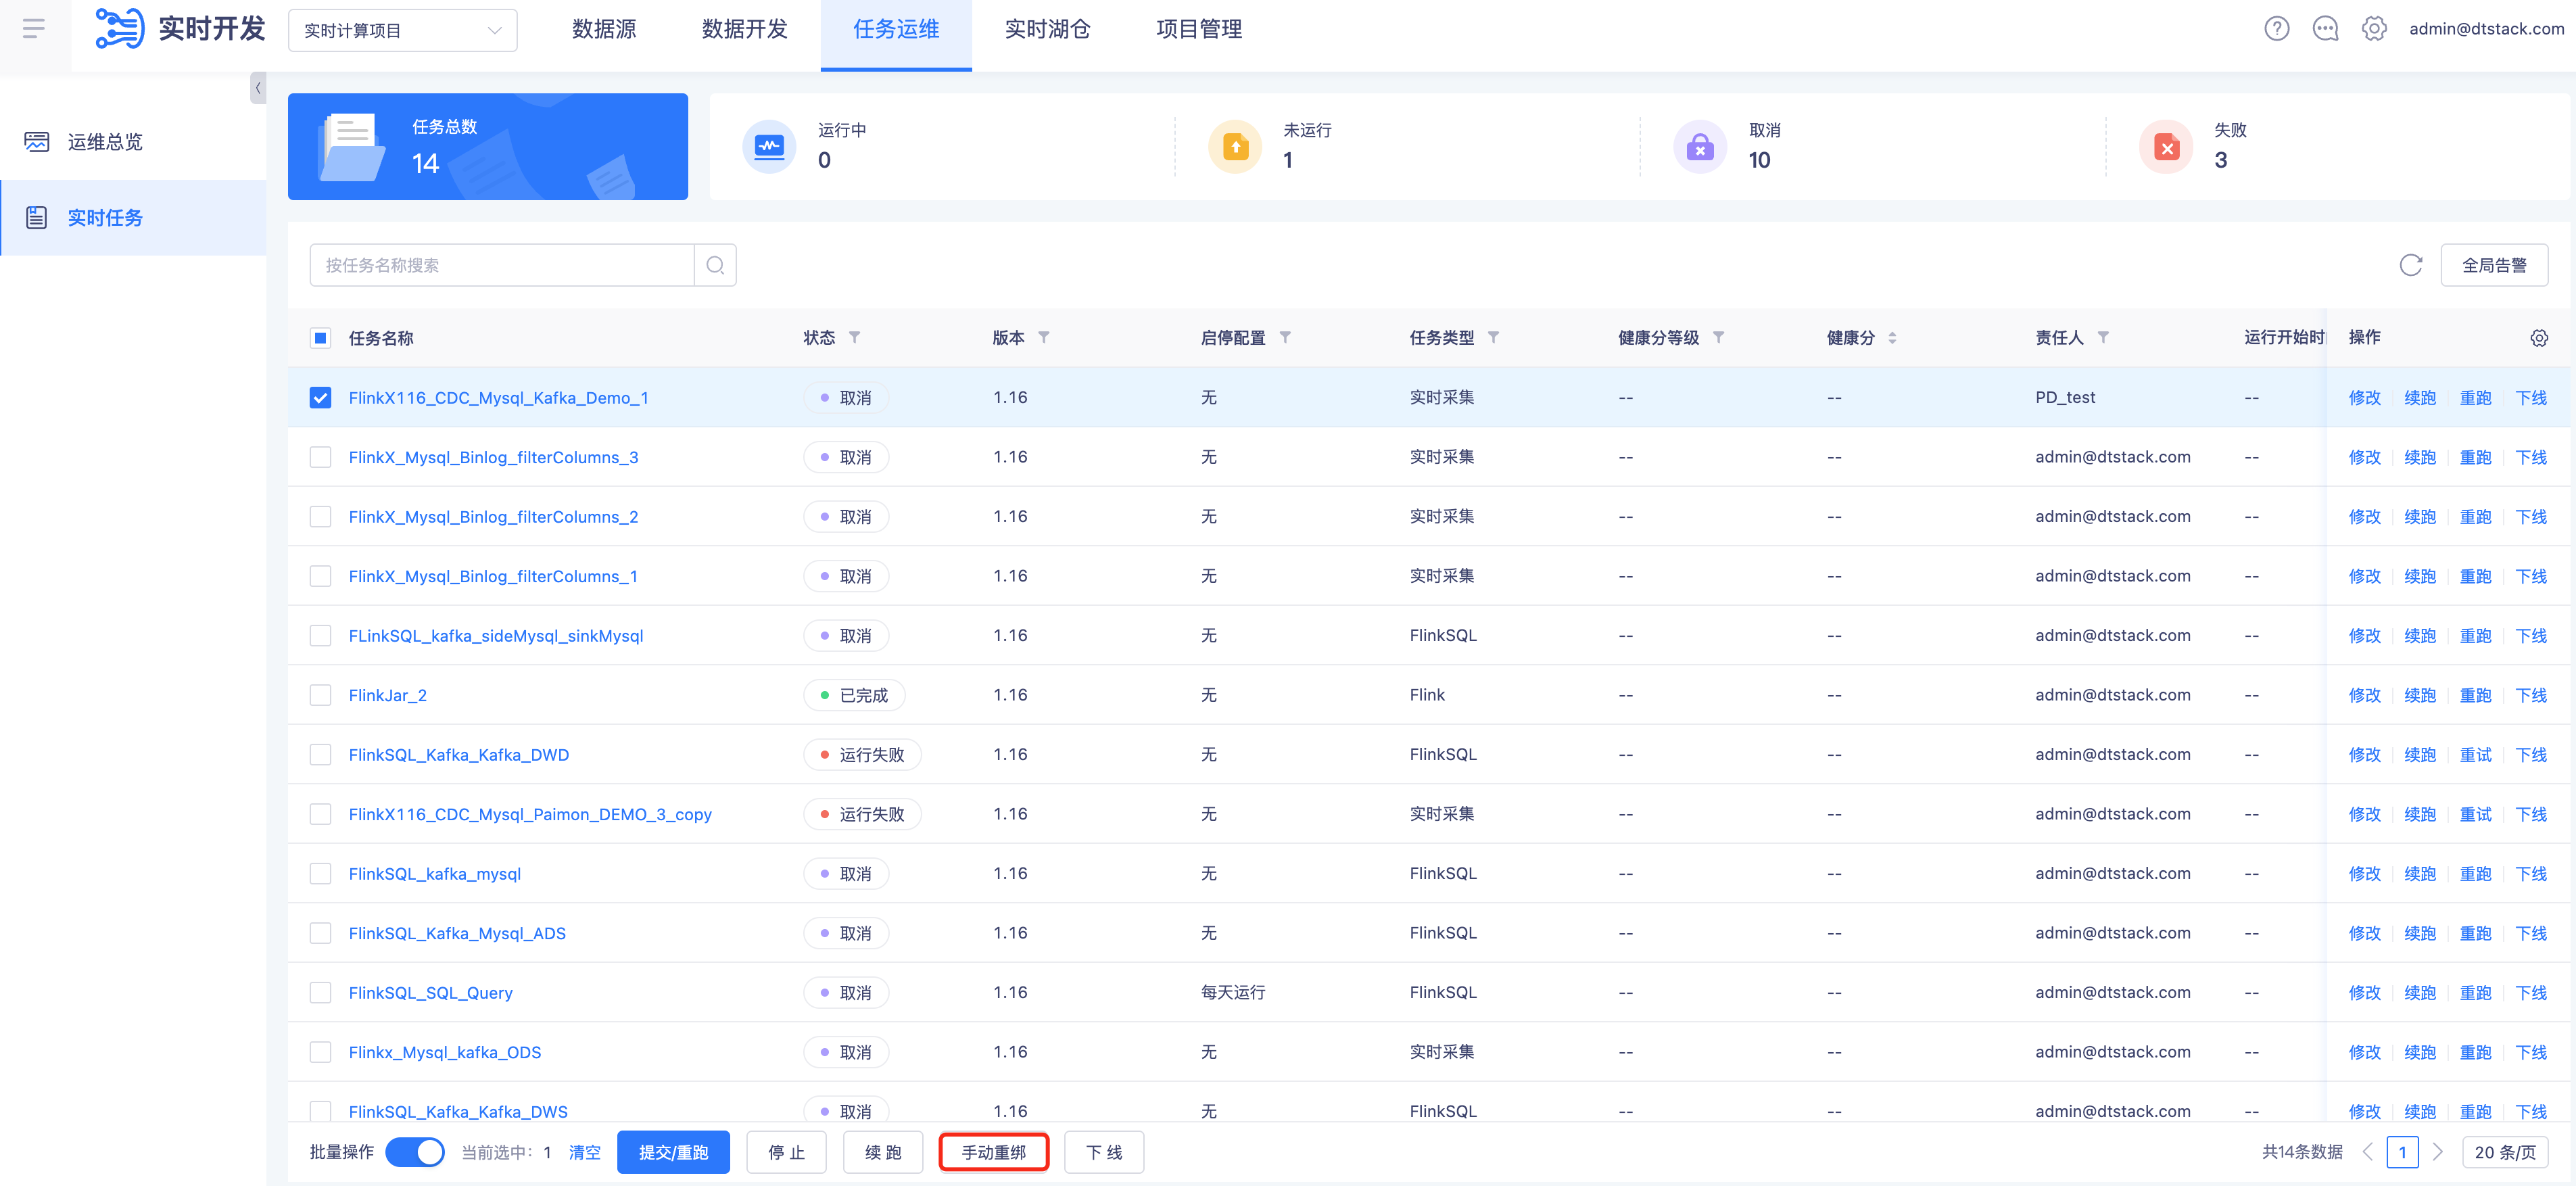
Task: Click the 任务总数 14 card
Action: [488, 147]
